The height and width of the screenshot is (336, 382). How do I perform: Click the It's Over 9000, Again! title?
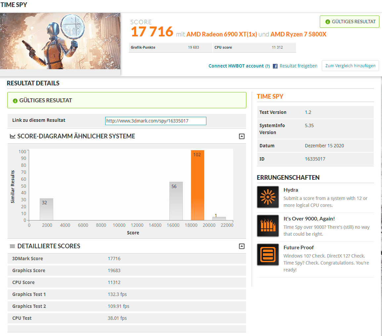309,219
